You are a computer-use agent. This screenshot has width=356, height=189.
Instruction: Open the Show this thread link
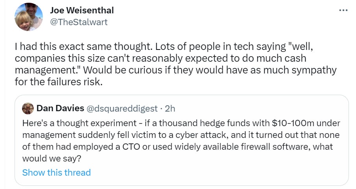pos(56,172)
